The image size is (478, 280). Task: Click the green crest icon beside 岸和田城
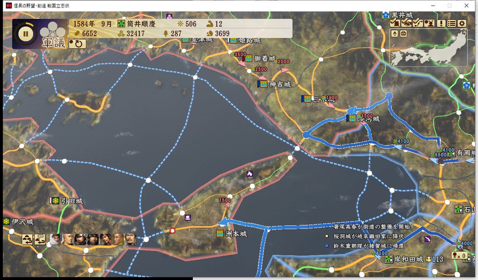(x=390, y=260)
